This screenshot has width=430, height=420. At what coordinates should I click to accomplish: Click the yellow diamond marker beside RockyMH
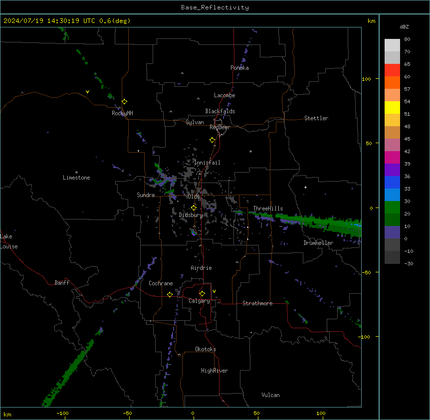click(x=125, y=101)
